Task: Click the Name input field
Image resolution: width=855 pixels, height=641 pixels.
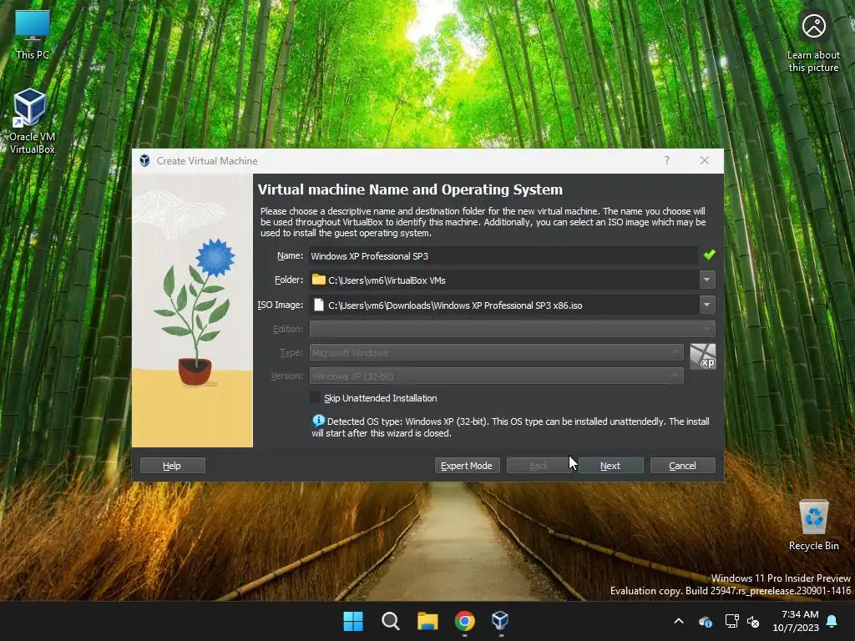Action: click(503, 255)
